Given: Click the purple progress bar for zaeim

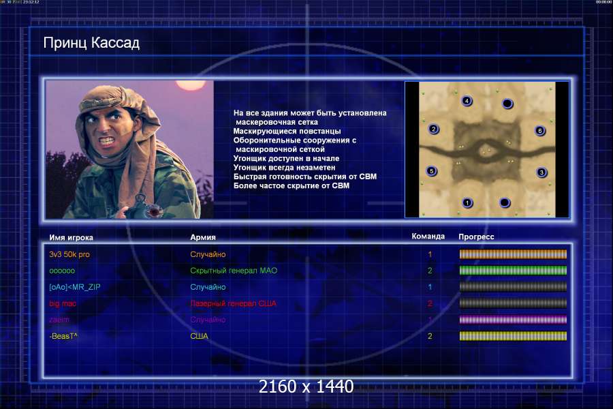Looking at the screenshot, I should (x=513, y=320).
